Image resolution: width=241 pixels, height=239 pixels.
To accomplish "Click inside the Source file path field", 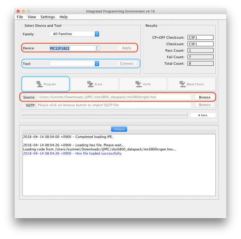I will pos(114,97).
